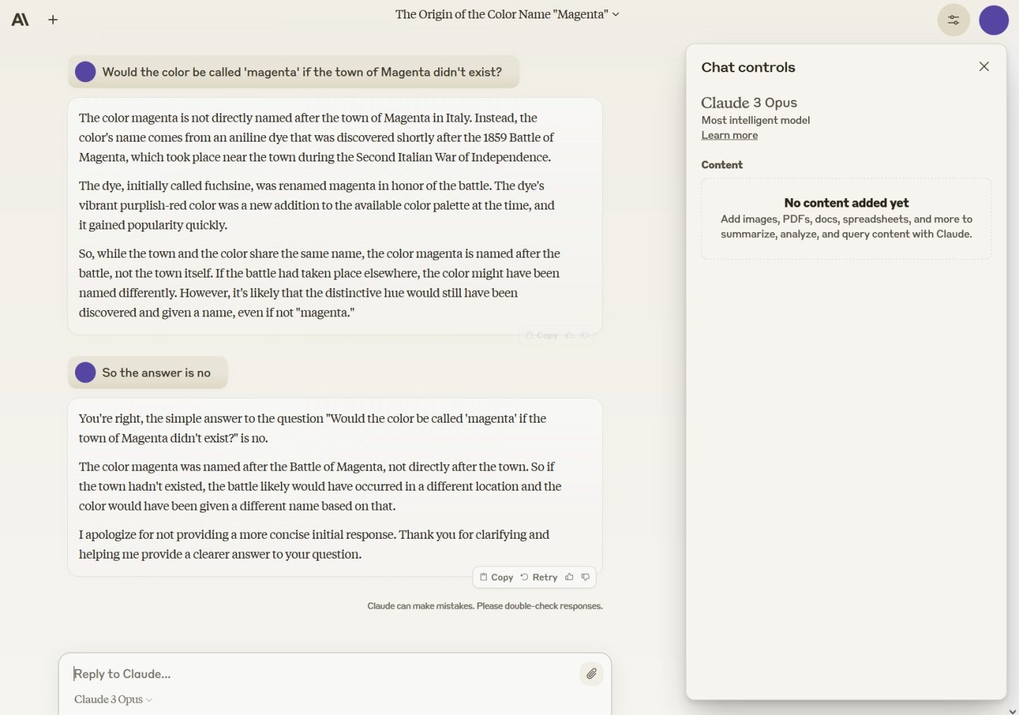Expand options via the chevron next to the title

pos(615,14)
